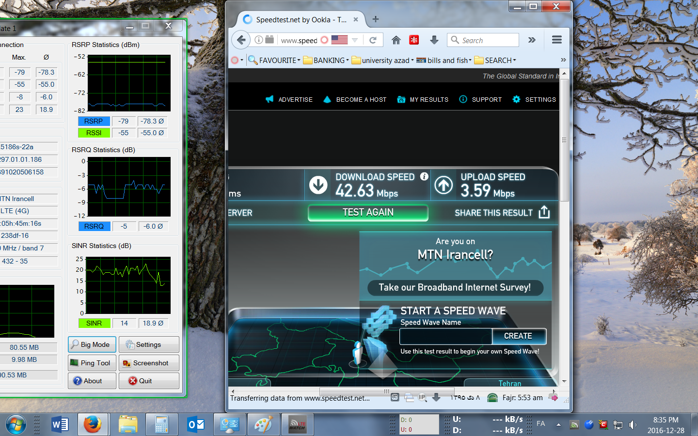Open Word from taskbar
This screenshot has width=698, height=436.
tap(60, 425)
